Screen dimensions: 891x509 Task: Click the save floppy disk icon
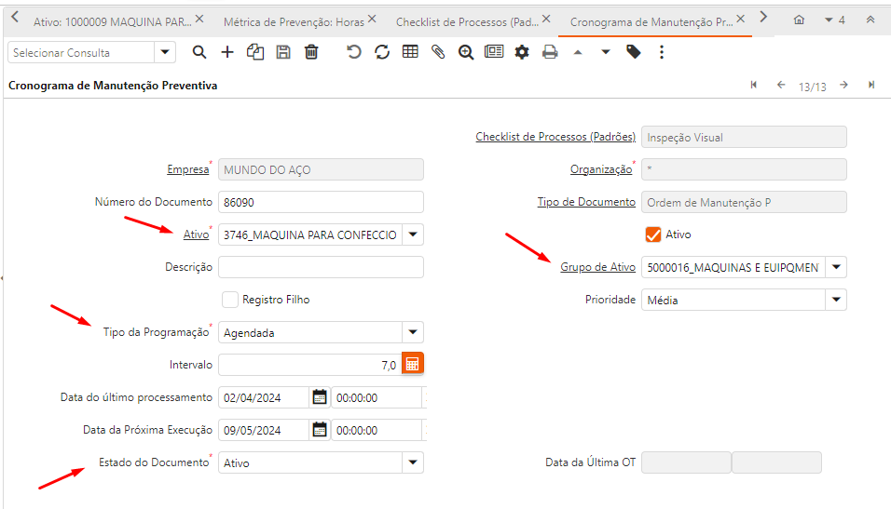coord(283,53)
